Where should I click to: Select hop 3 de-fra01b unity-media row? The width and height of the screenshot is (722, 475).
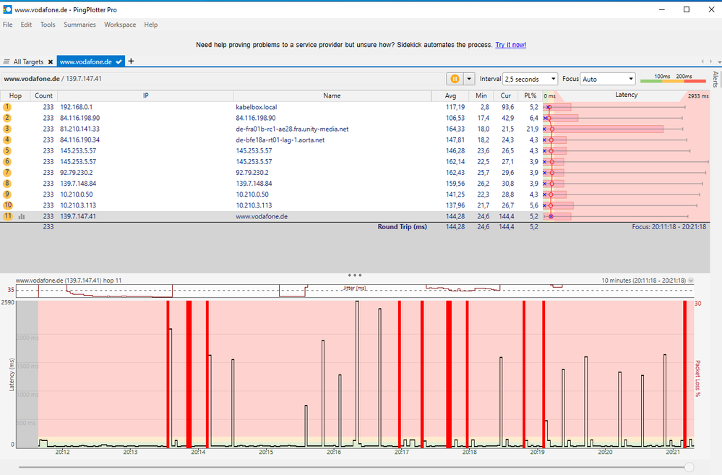(x=289, y=129)
